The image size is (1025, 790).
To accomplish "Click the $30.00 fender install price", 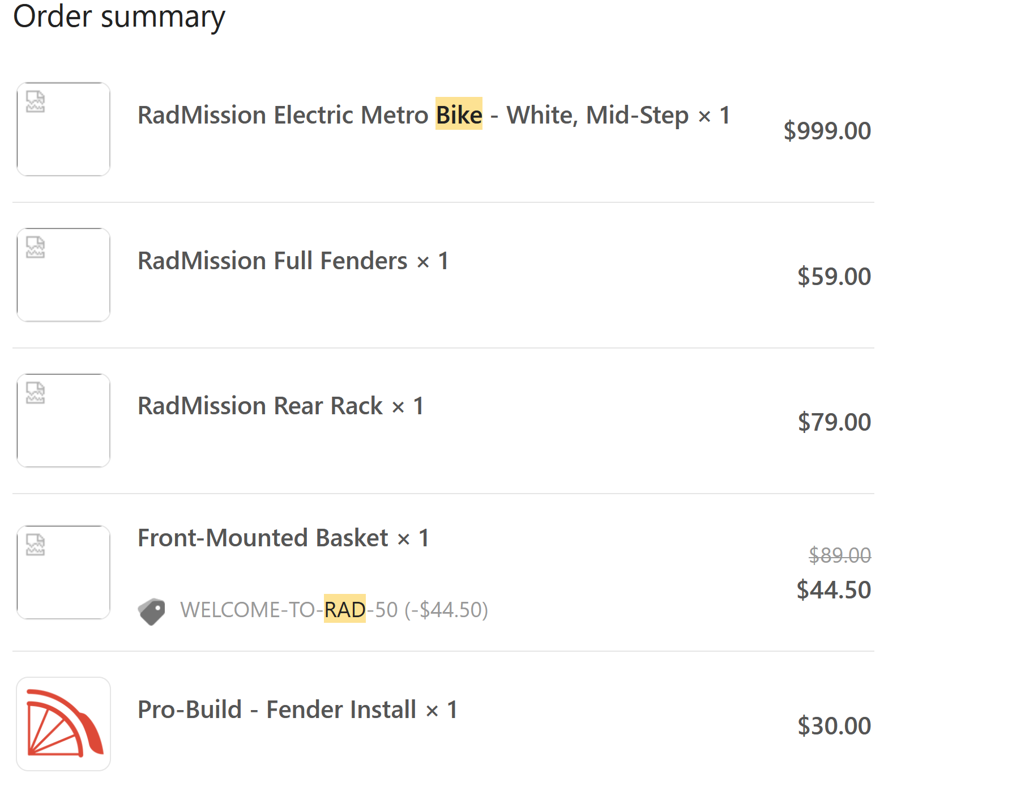I will tap(834, 726).
